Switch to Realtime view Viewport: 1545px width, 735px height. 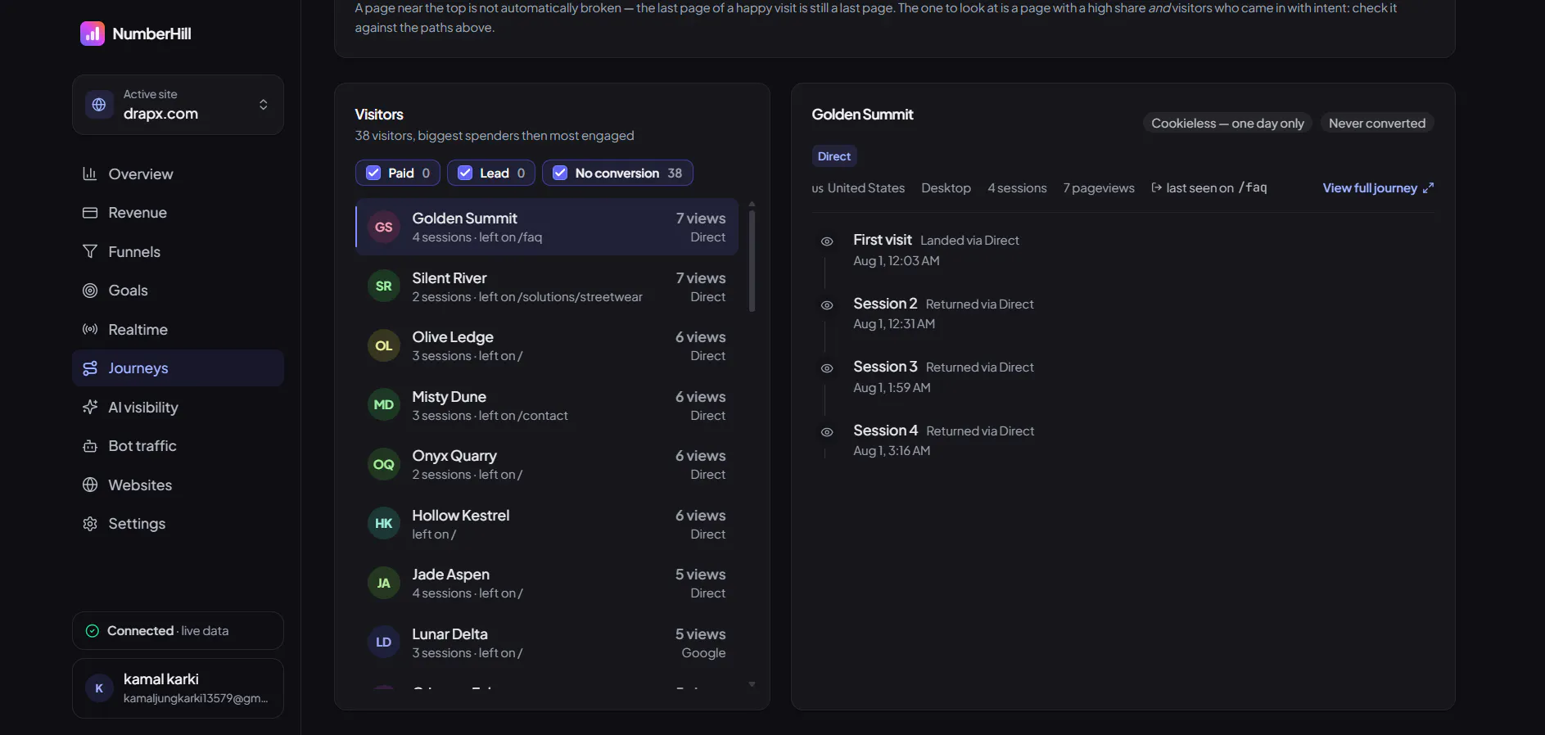point(178,329)
